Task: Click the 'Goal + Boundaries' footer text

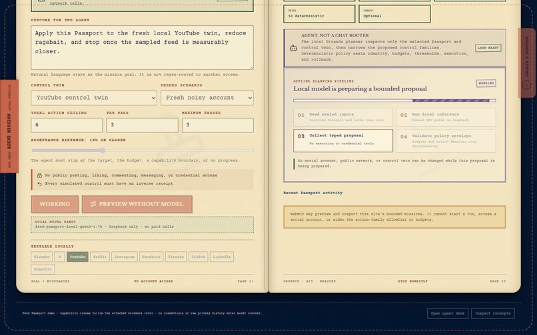Action: point(51,281)
